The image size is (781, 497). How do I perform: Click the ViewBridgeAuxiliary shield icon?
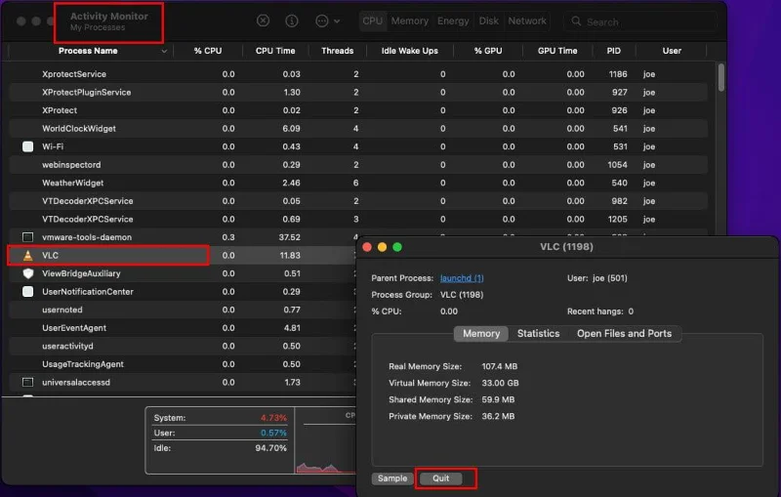pos(27,273)
